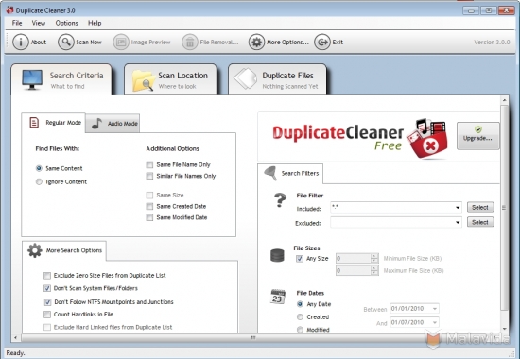
Task: Uncheck Don't Follow NTFS Mountpoints and Junctions
Action: [x=47, y=302]
